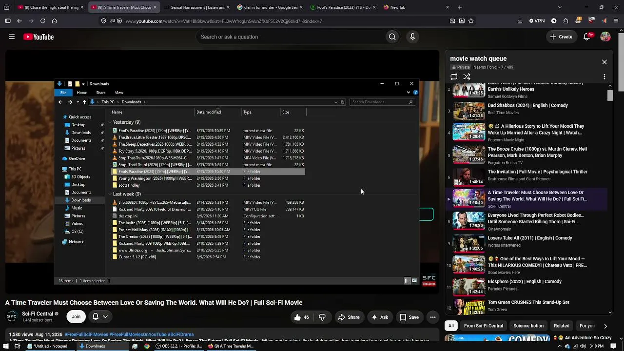The height and width of the screenshot is (351, 624).
Task: Open View ribbon tab in Explorer
Action: click(x=119, y=93)
